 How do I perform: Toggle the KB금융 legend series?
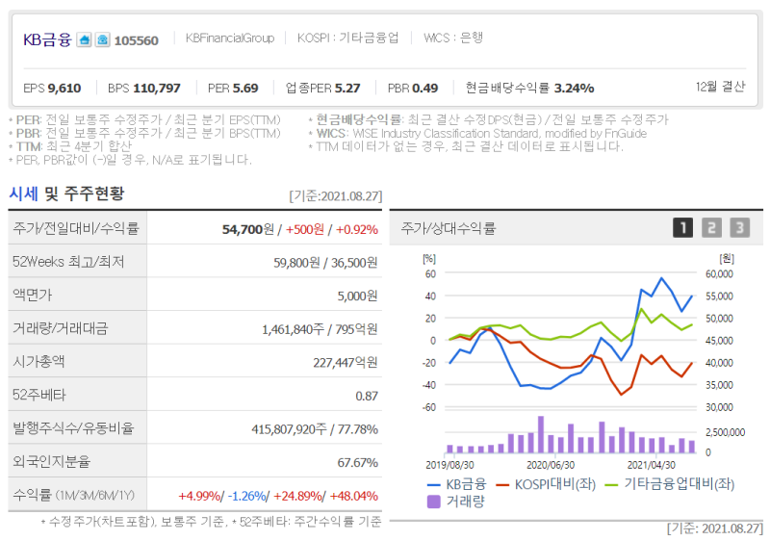tap(456, 484)
